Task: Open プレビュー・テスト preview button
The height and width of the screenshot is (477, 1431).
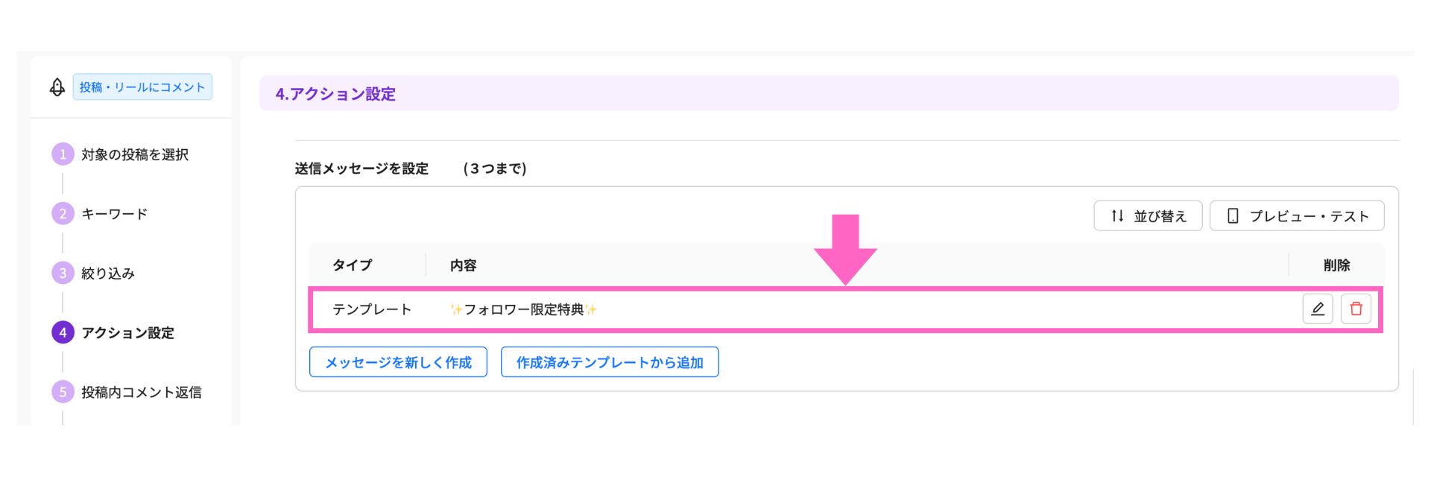Action: pos(1297,216)
